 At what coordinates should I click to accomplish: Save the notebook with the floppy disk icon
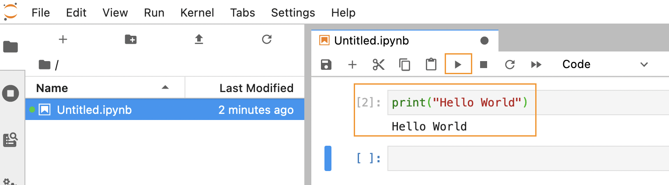pyautogui.click(x=326, y=65)
